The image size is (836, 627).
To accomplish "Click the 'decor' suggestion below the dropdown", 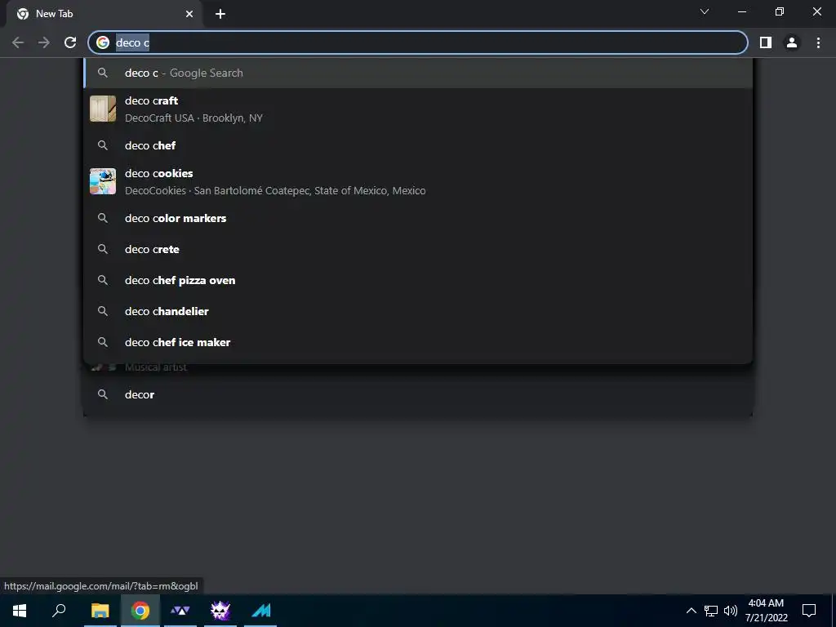I will [x=418, y=394].
